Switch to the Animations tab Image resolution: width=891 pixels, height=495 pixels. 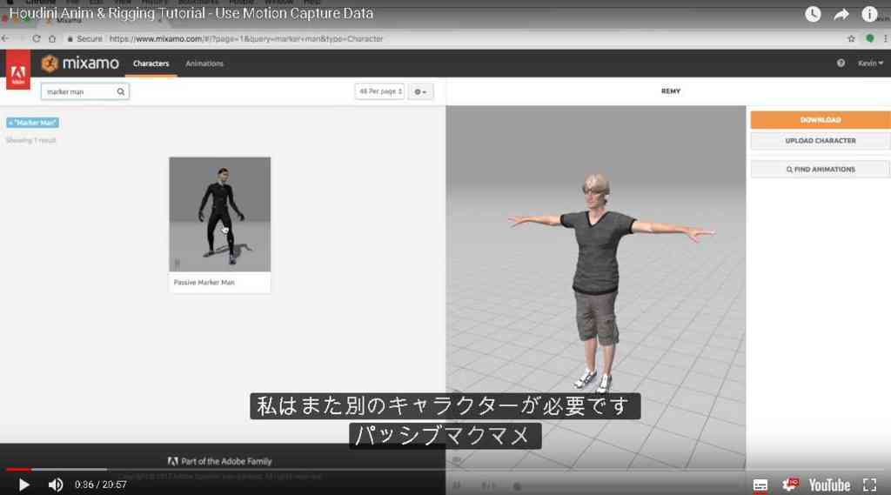(204, 64)
